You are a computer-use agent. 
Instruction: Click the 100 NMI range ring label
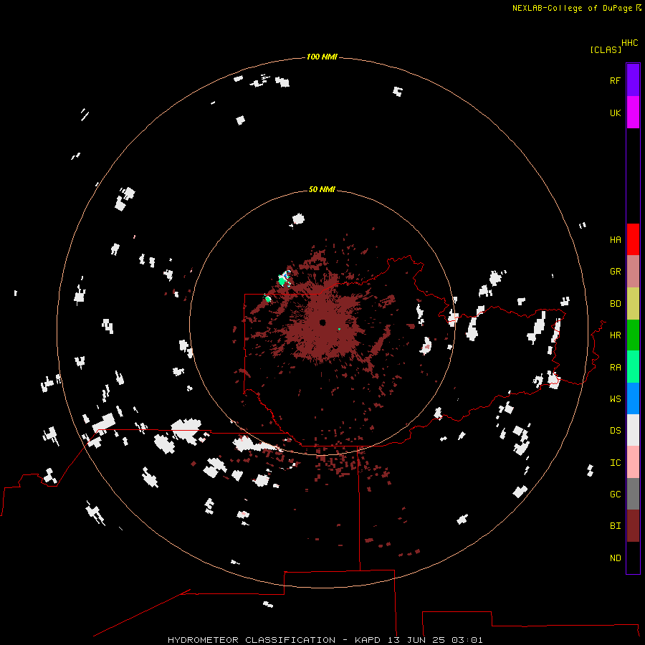click(x=322, y=57)
